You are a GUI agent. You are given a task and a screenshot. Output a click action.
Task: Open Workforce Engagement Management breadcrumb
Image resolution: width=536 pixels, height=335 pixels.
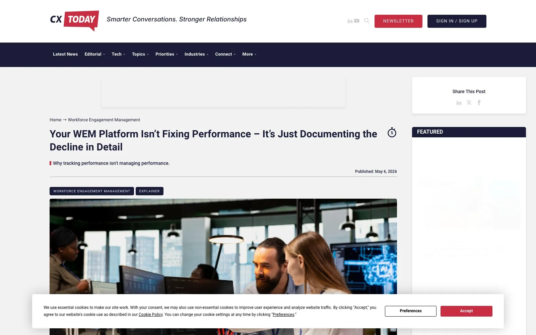coord(104,120)
